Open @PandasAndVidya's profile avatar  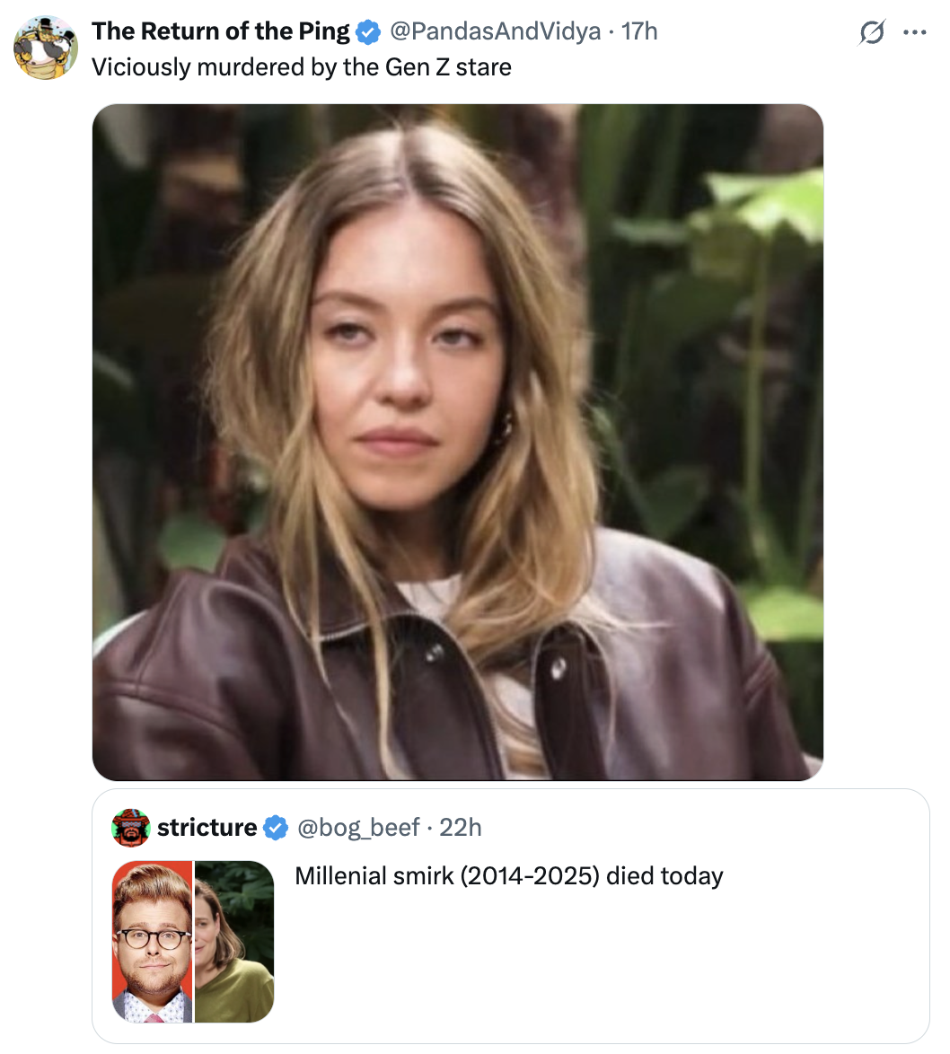tap(46, 46)
